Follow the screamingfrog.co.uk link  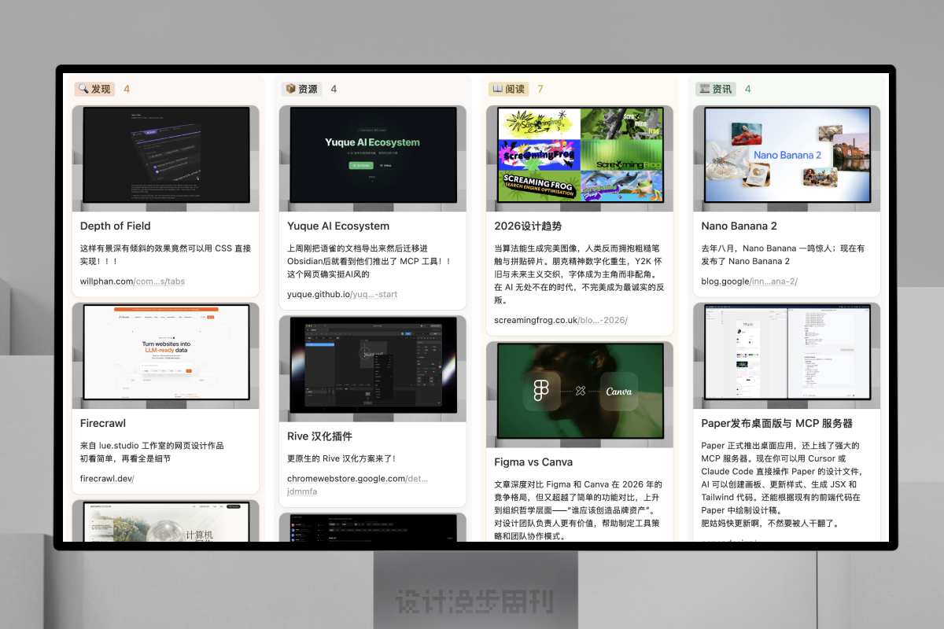click(x=561, y=320)
